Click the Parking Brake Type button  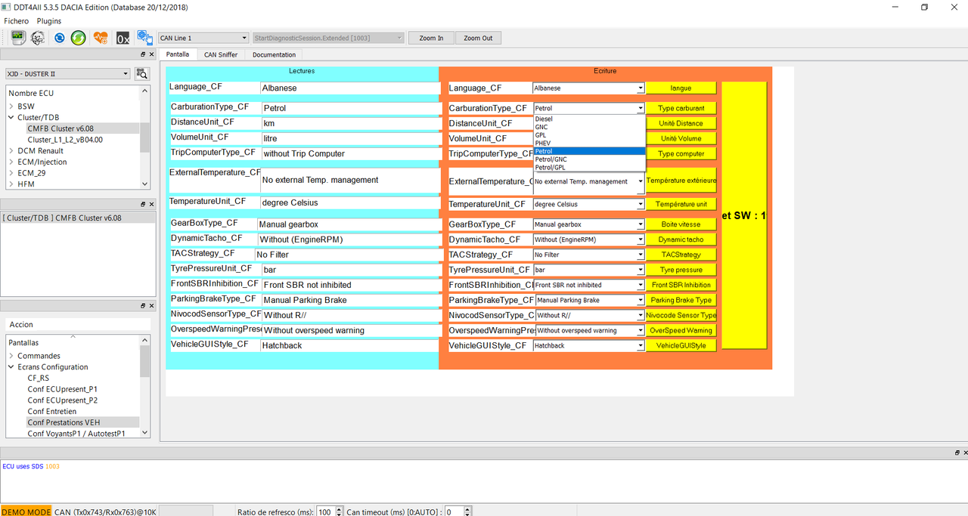click(x=681, y=300)
